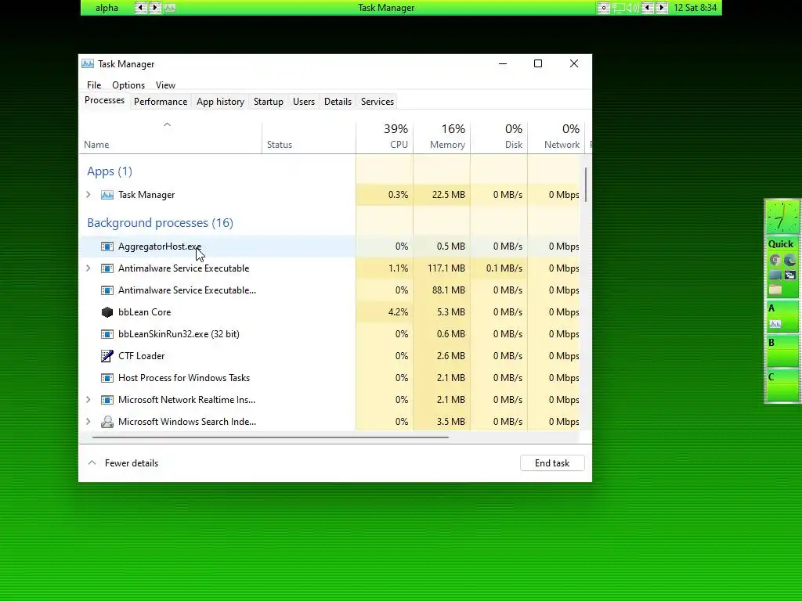Click the first Antimalware Service Executable icon
802x601 pixels.
click(107, 268)
